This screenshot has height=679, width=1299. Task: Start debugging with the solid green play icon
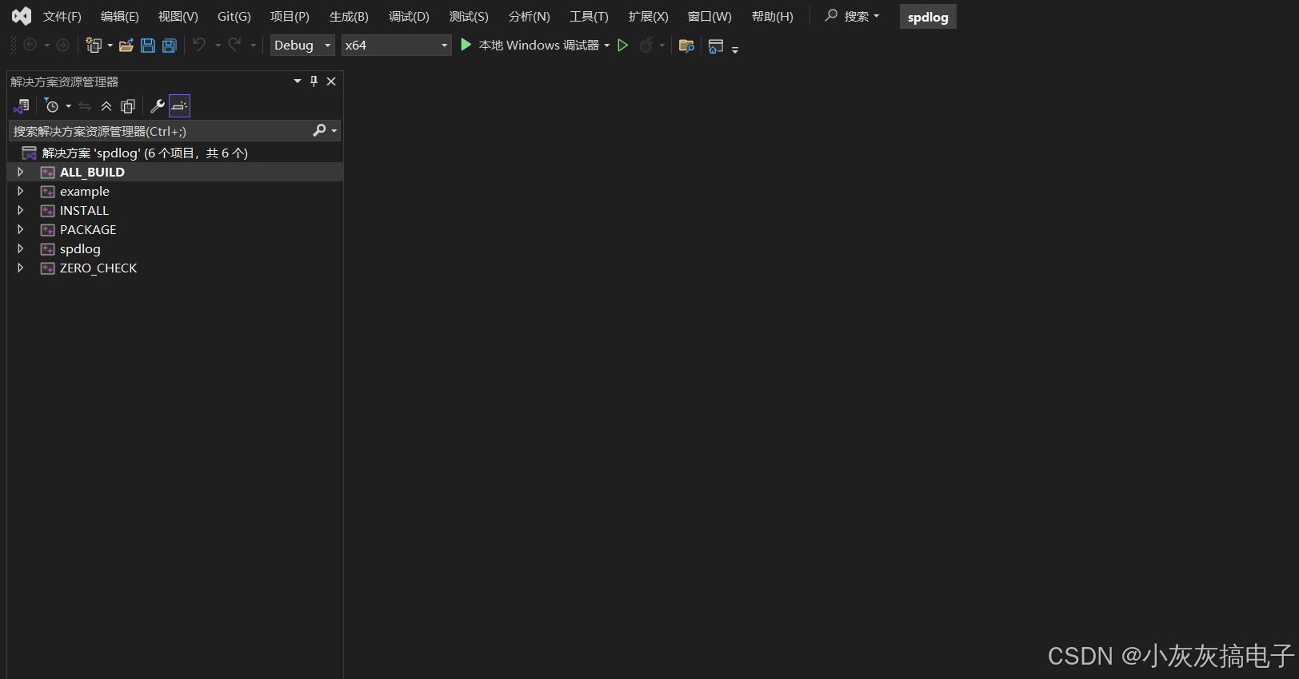pos(466,45)
